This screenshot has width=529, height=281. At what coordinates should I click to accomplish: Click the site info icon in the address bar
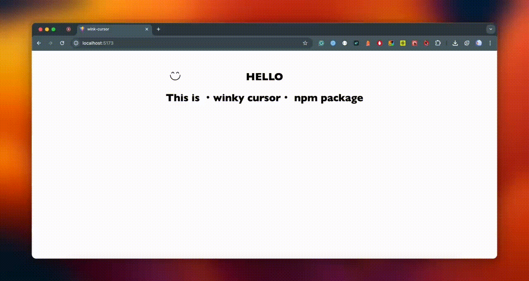[76, 43]
